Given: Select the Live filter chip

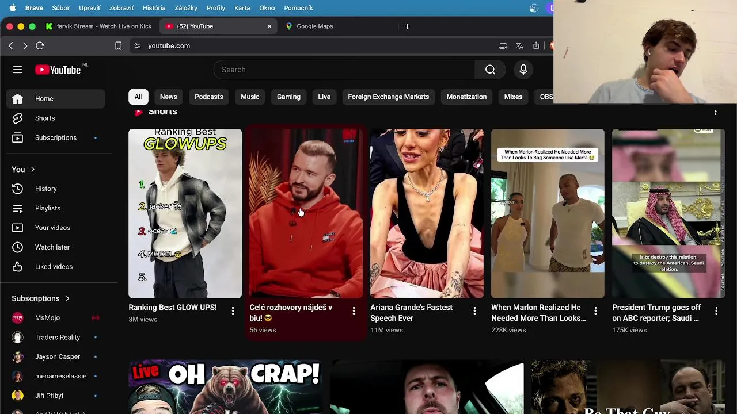Looking at the screenshot, I should (x=324, y=97).
